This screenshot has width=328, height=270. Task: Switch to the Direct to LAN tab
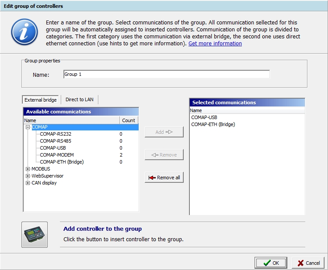79,99
